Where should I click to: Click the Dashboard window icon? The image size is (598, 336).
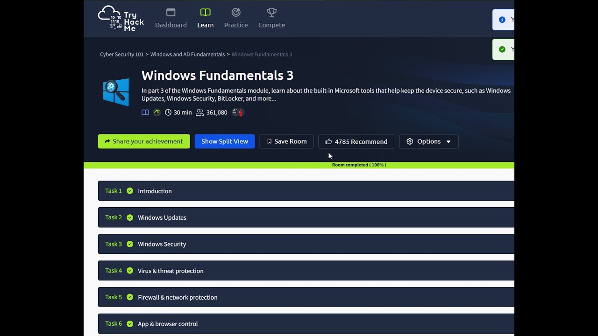click(171, 12)
